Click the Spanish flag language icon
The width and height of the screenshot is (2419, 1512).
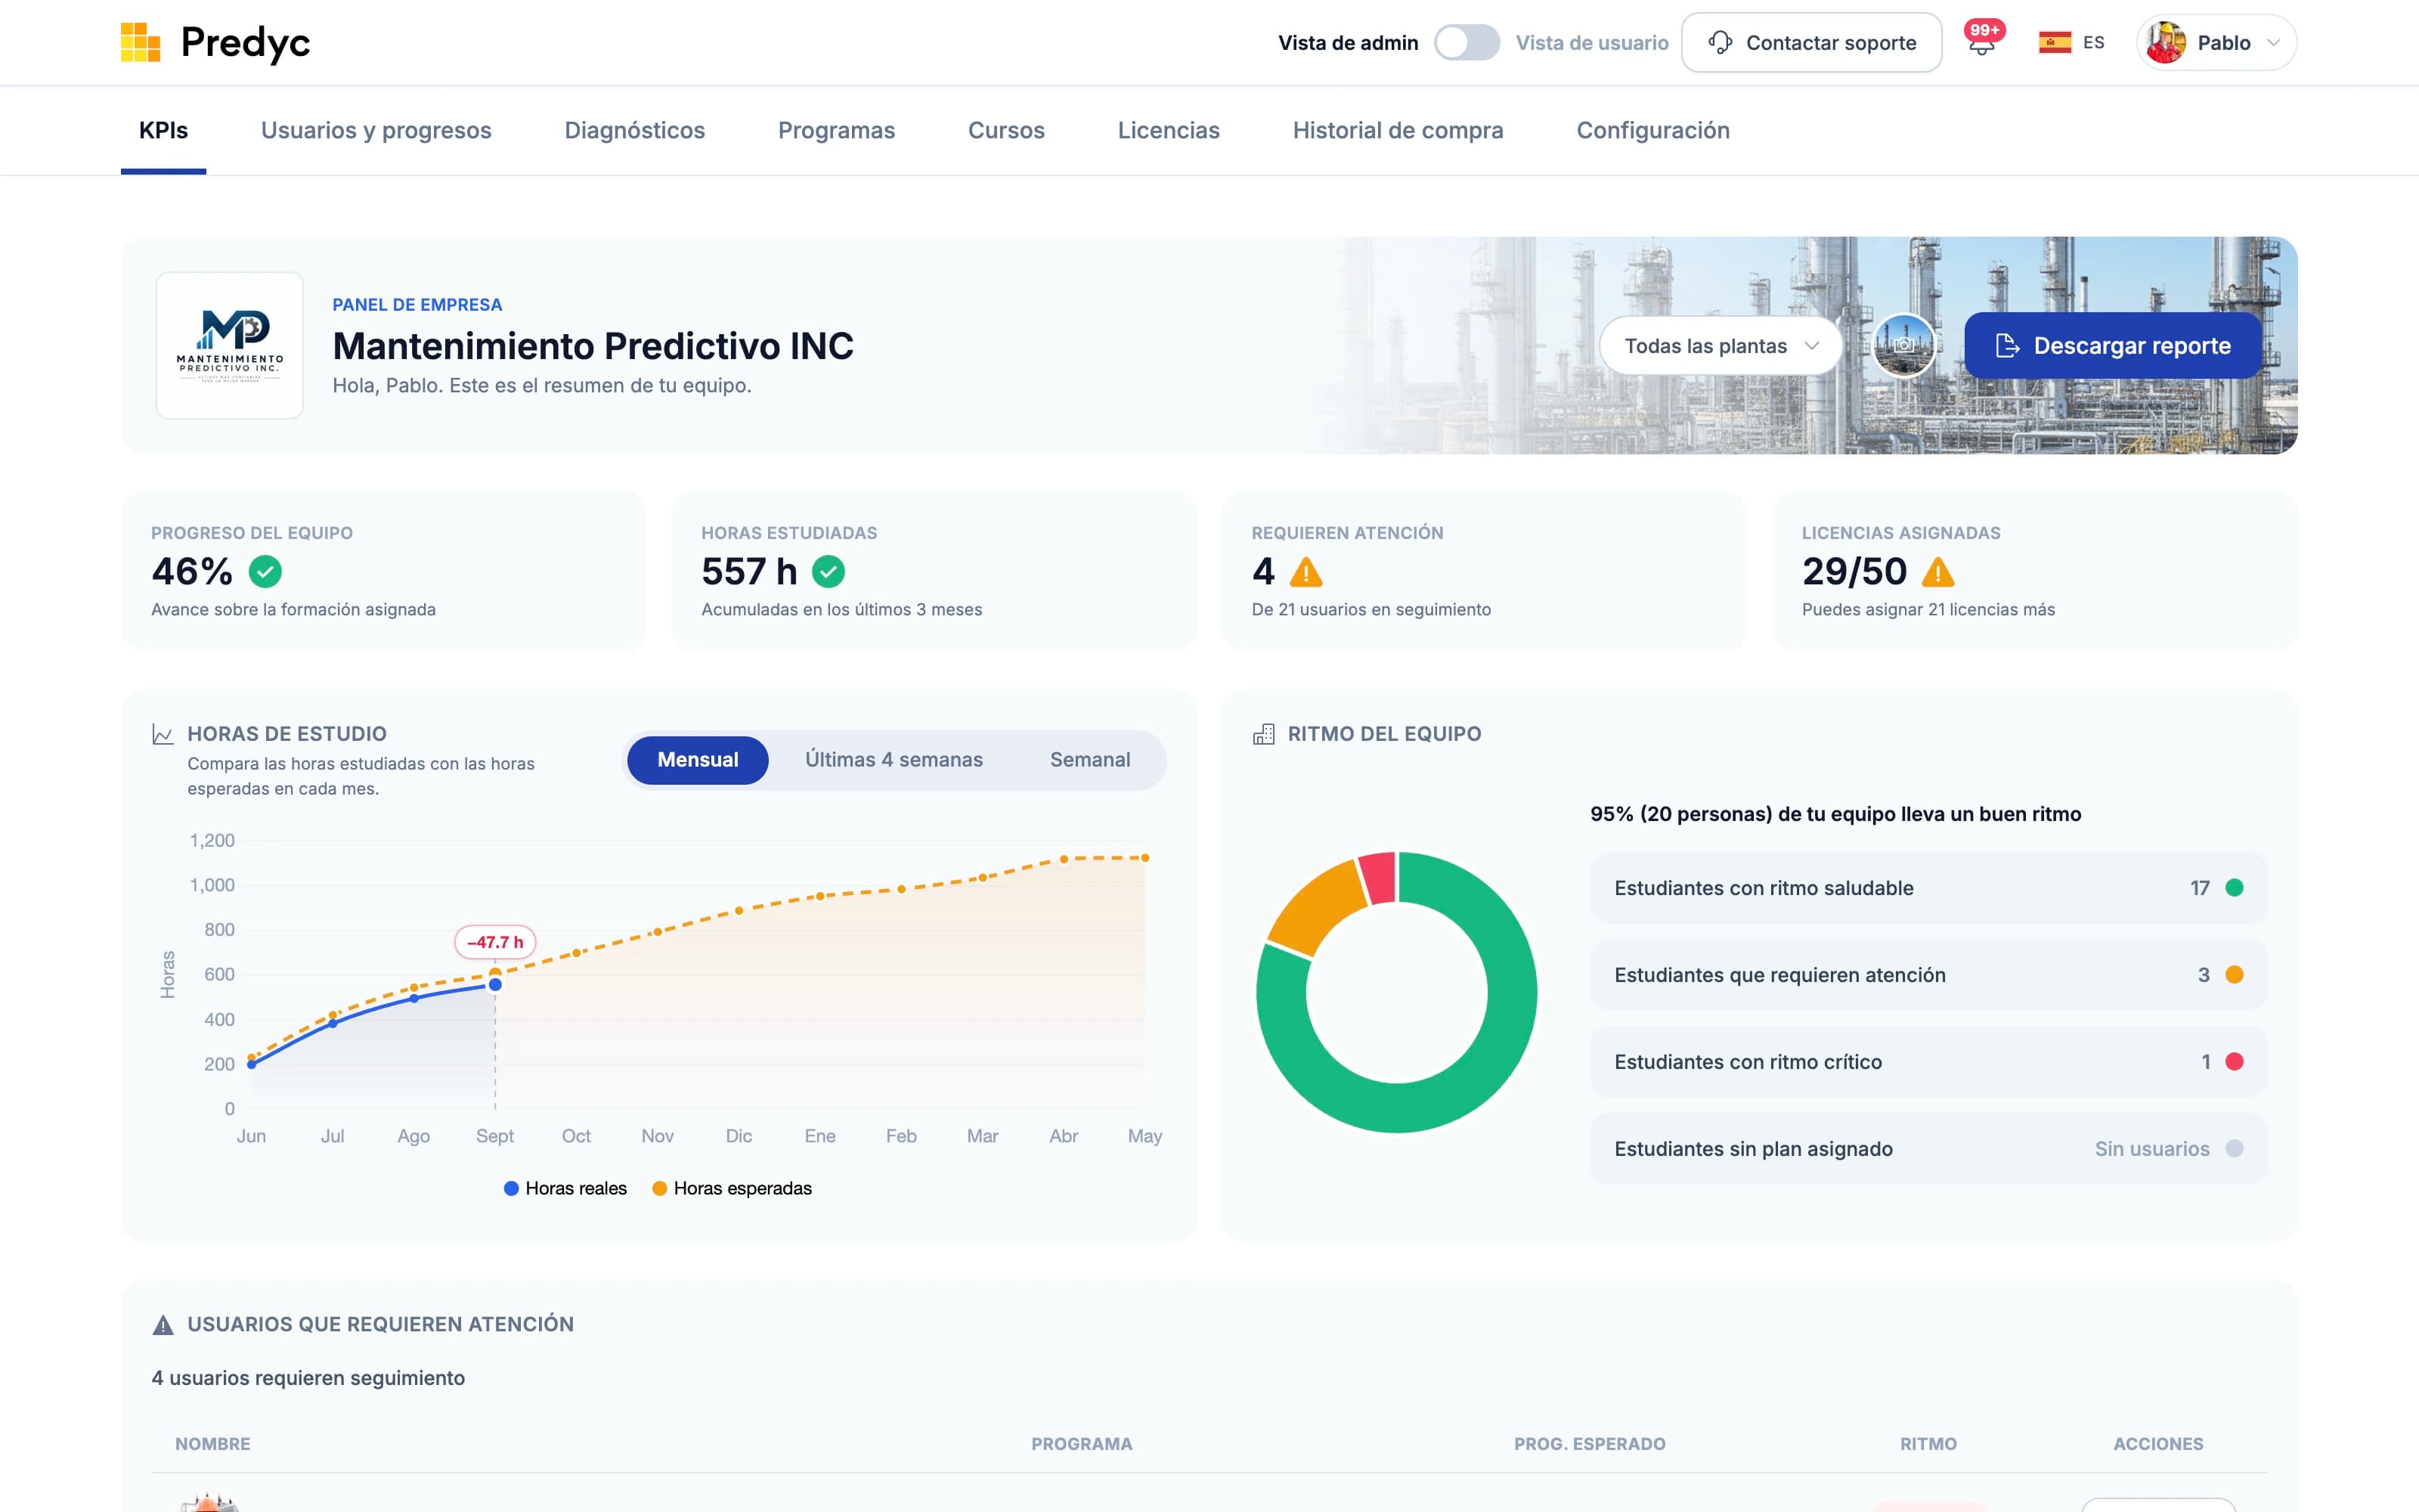pos(2054,42)
